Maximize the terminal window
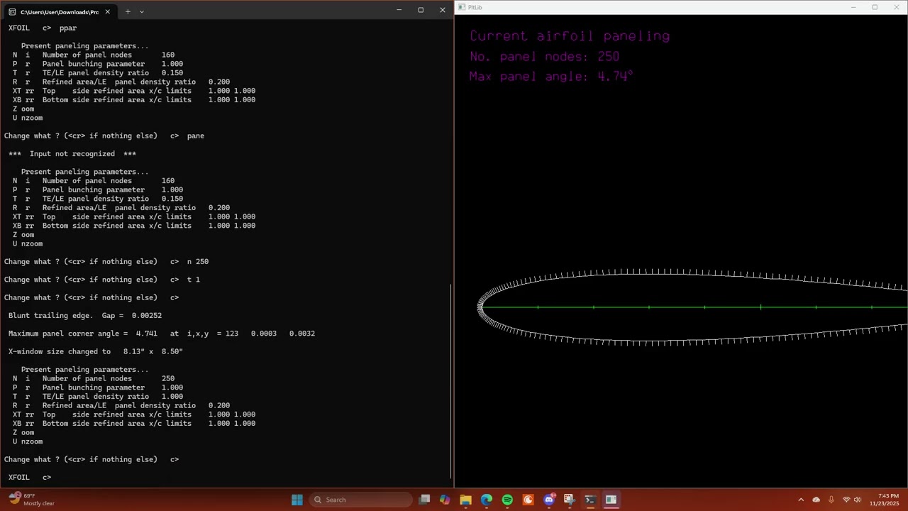The height and width of the screenshot is (511, 908). point(421,10)
